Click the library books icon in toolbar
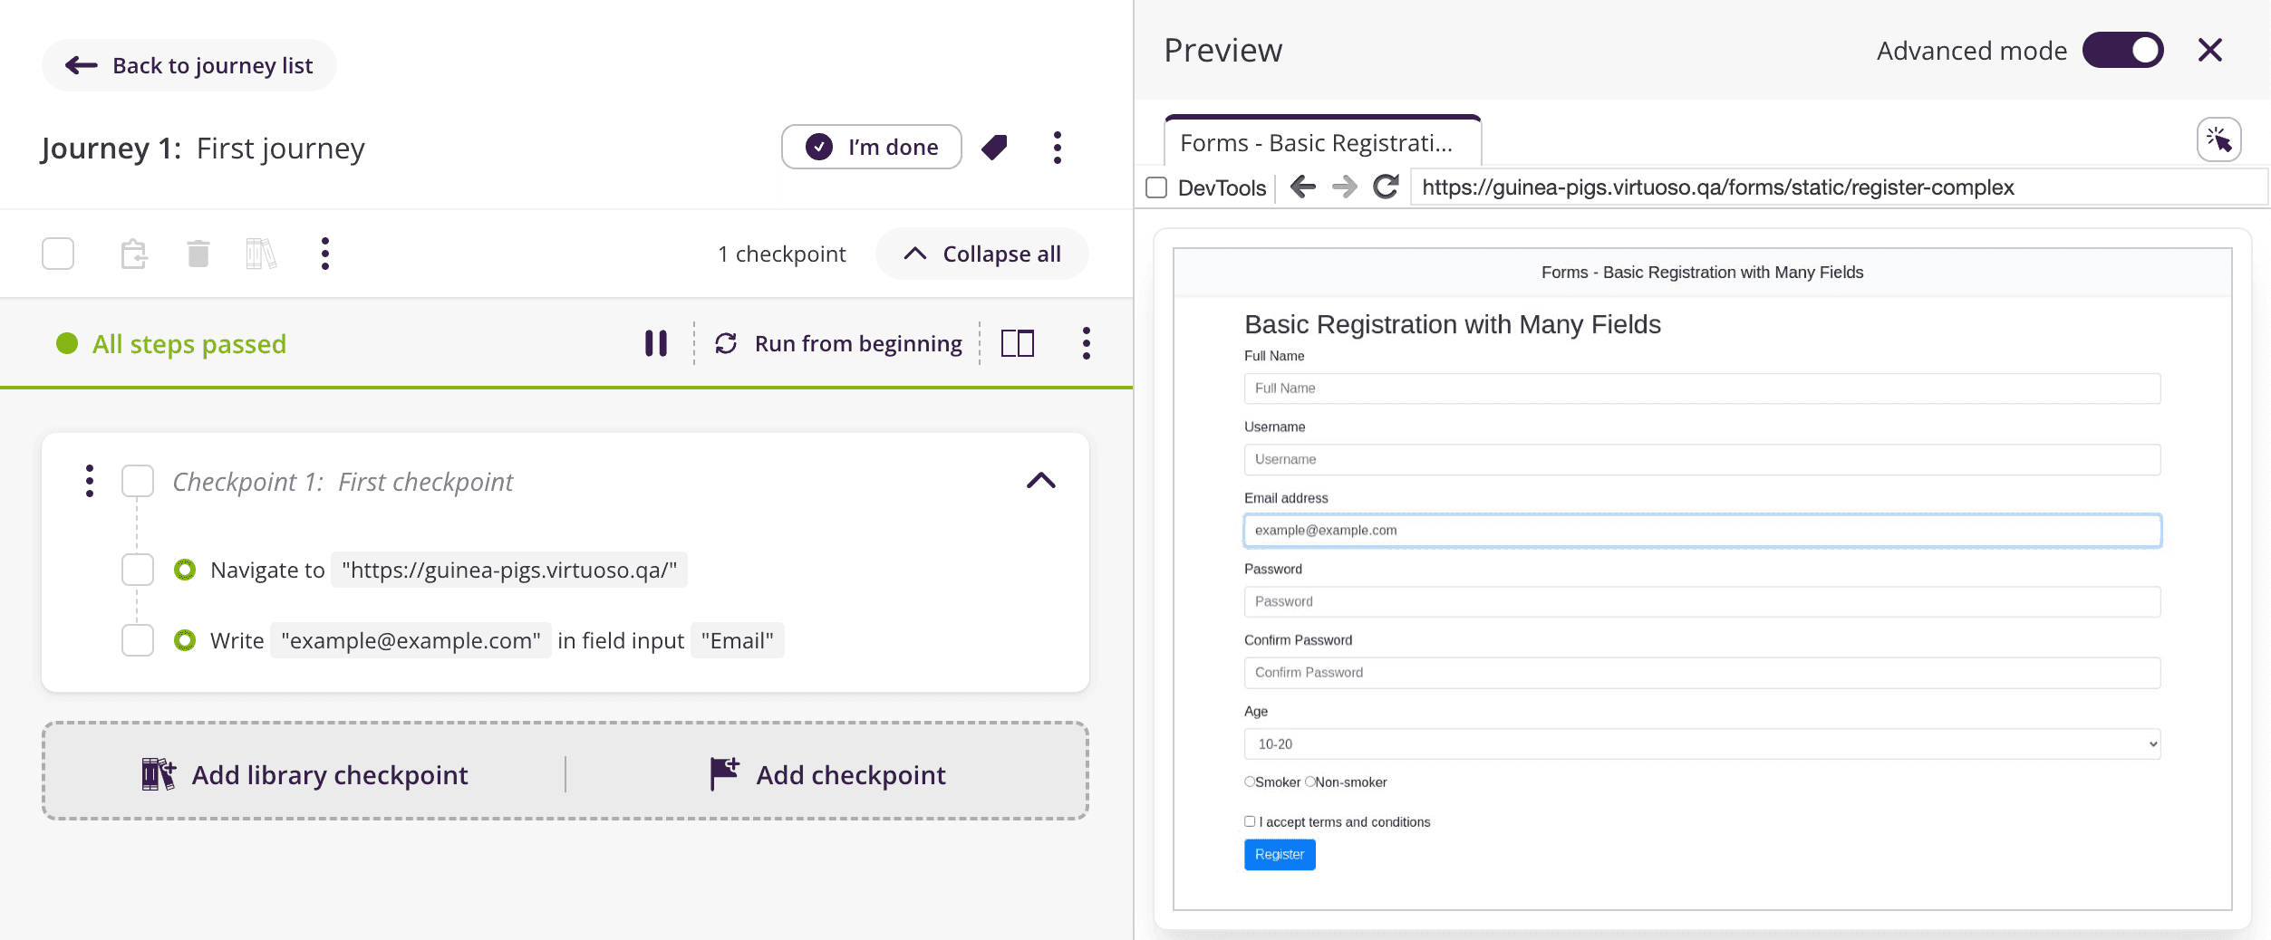This screenshot has width=2271, height=940. click(261, 254)
